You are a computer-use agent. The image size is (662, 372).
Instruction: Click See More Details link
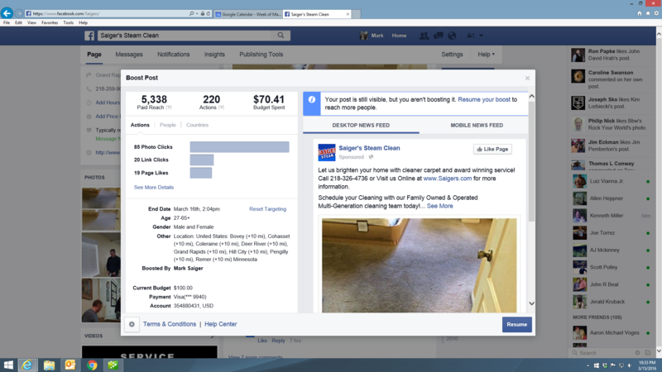(x=154, y=188)
